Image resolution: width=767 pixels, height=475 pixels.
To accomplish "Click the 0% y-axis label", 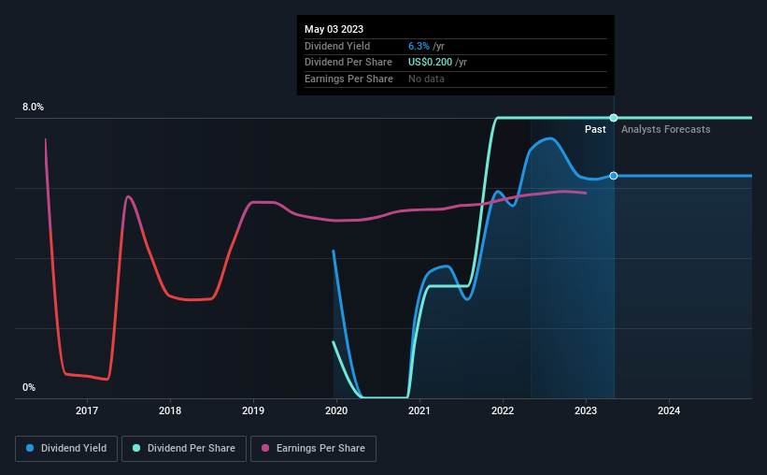I will 29,387.
